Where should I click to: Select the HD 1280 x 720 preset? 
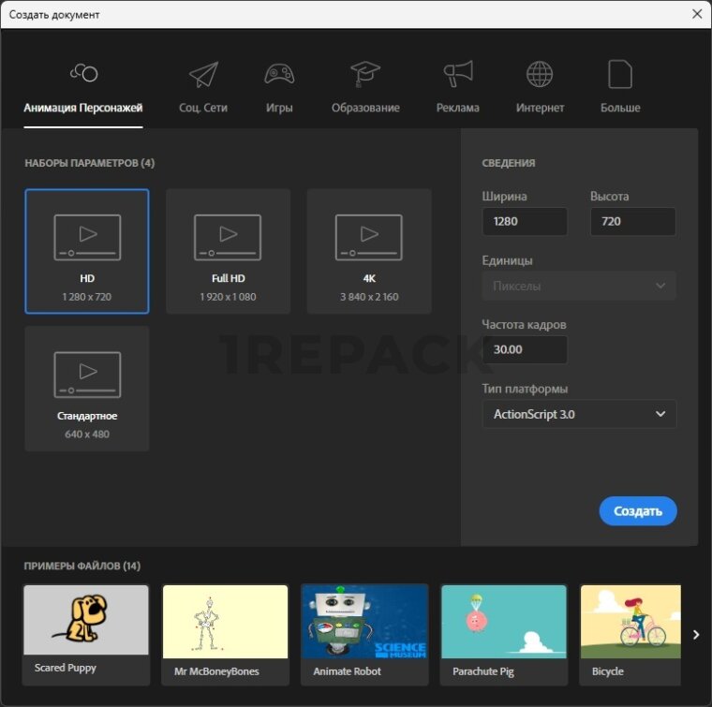pos(87,251)
